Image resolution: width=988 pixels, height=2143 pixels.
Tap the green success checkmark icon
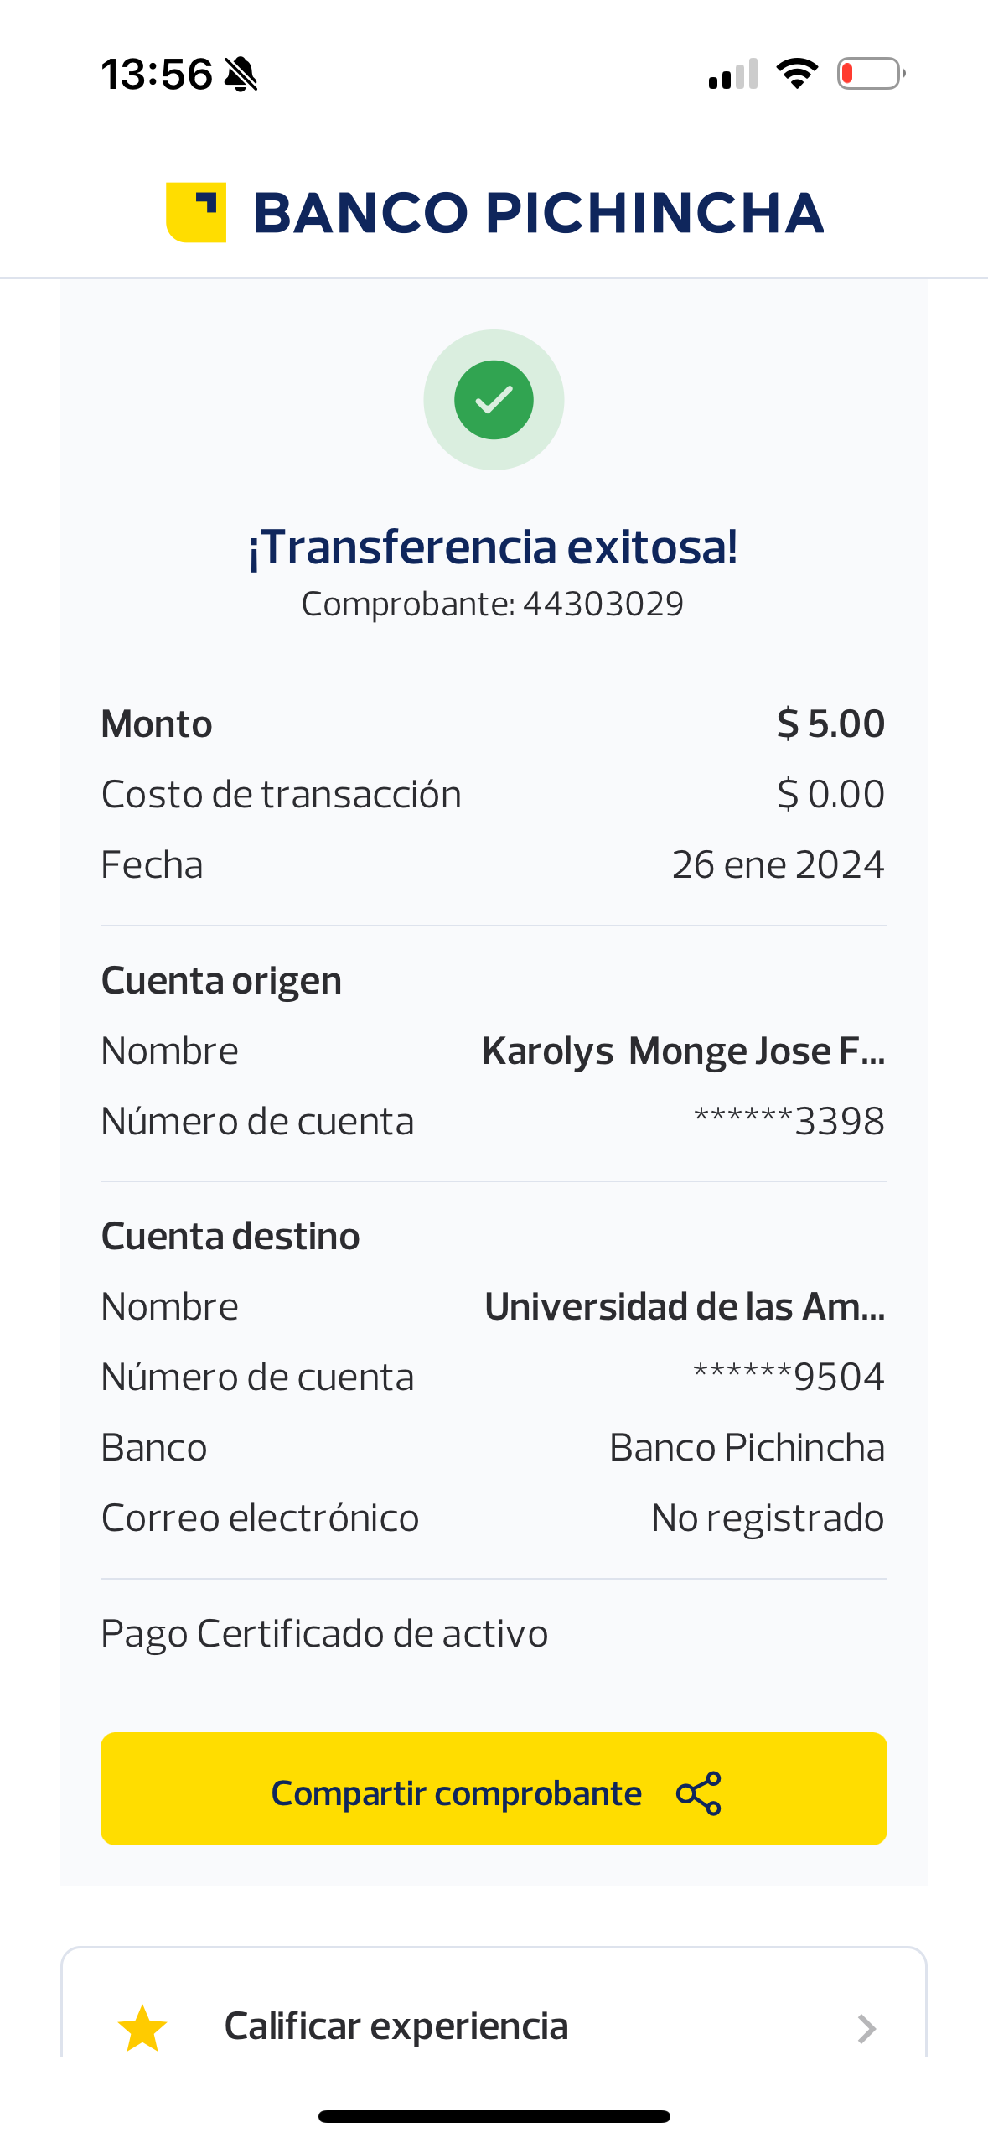click(x=494, y=400)
